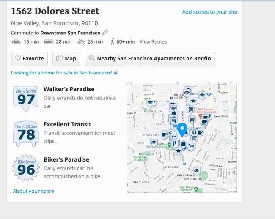The image size is (275, 219).
Task: Click Billy Goat Hill map label
Action: point(147,154)
